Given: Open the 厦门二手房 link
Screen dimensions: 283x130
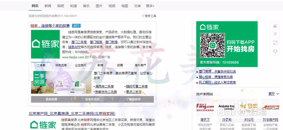Looking at the screenshot, I should pos(79,42).
